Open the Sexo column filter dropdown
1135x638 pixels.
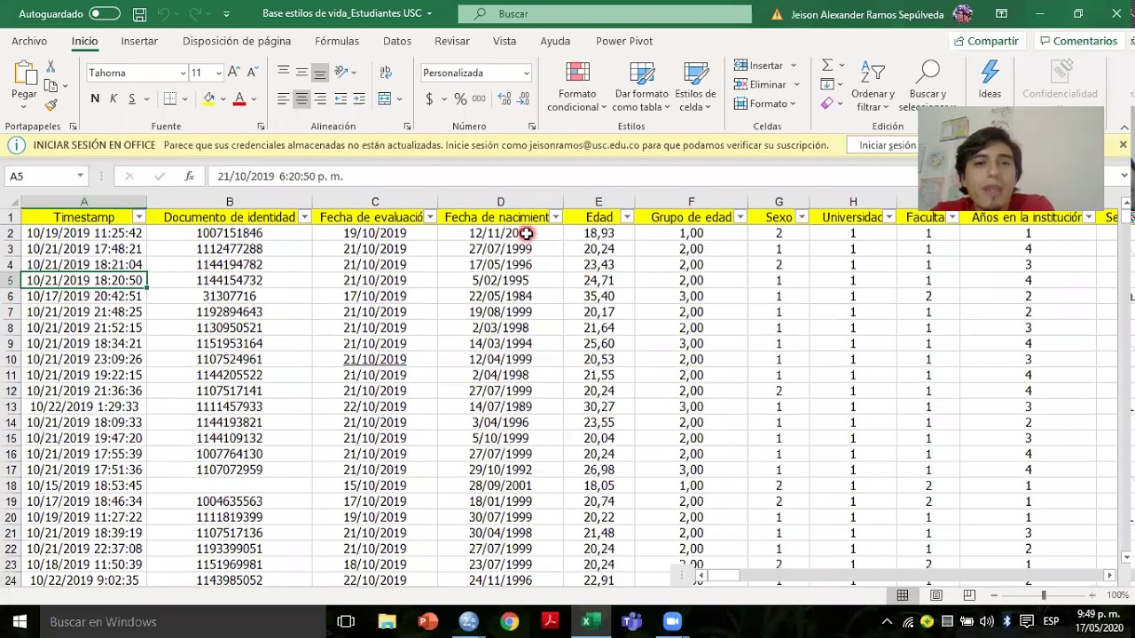click(x=802, y=217)
